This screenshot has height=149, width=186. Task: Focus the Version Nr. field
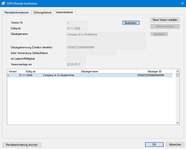[x=77, y=23]
